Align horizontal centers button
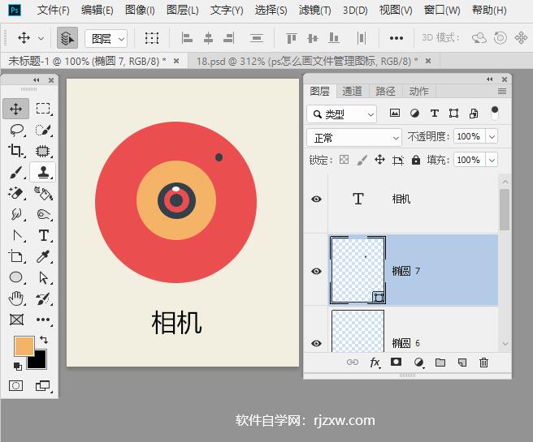 [x=208, y=38]
